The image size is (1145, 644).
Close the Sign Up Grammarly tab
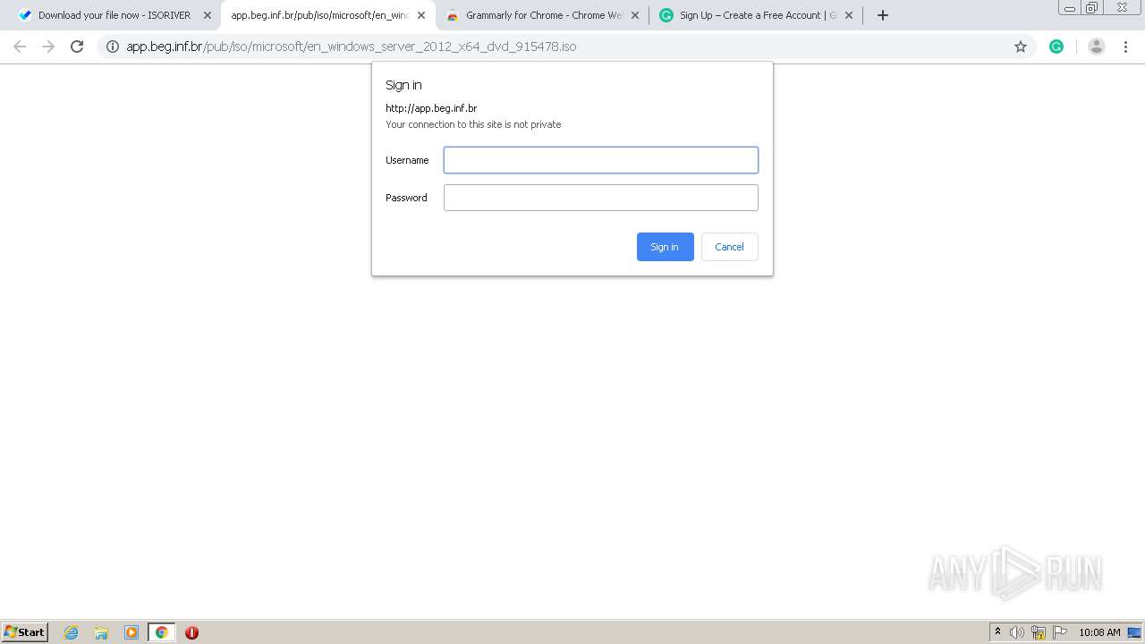tap(849, 15)
